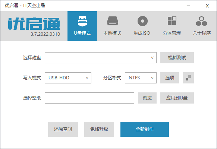Image resolution: width=217 pixels, height=149 pixels.
Task: Click the 优启通 logo
Action: pyautogui.click(x=34, y=23)
